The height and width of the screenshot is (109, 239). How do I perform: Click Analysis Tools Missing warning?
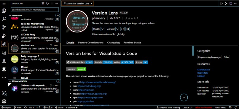tap(168, 108)
